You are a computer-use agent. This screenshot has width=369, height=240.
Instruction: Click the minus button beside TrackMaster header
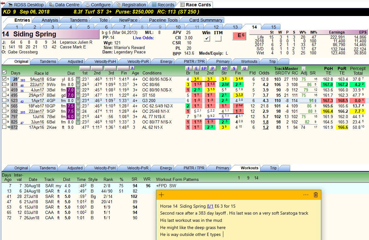(x=304, y=68)
